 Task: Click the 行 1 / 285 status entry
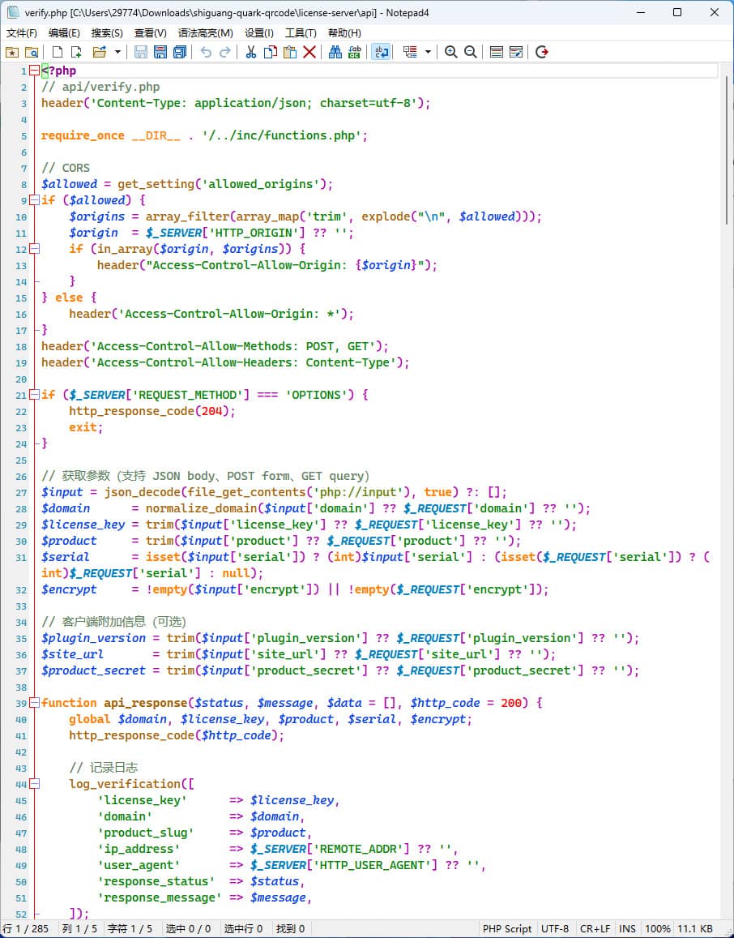click(x=26, y=928)
